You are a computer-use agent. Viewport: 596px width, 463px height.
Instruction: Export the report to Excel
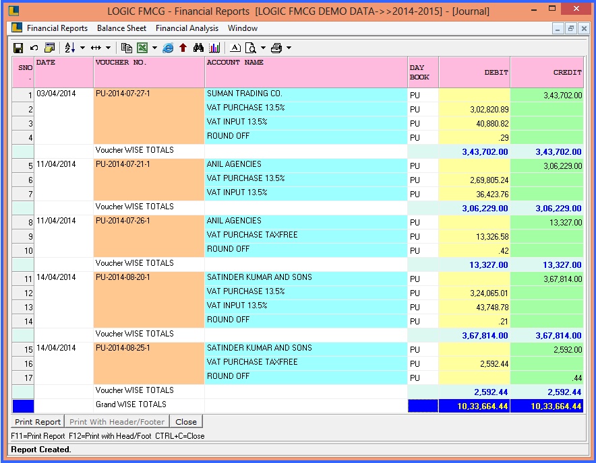click(x=142, y=48)
